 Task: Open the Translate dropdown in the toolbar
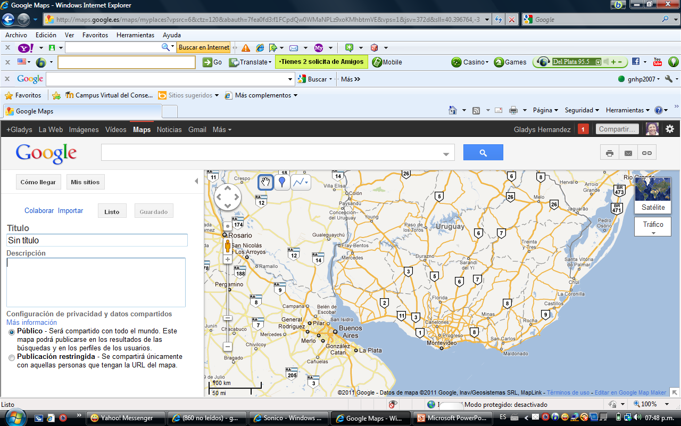click(269, 62)
